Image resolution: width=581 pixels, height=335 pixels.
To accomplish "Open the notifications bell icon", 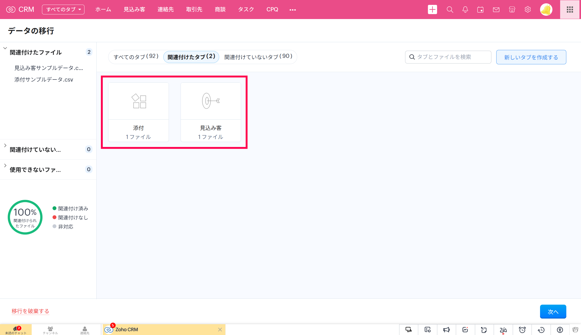I will (x=465, y=10).
